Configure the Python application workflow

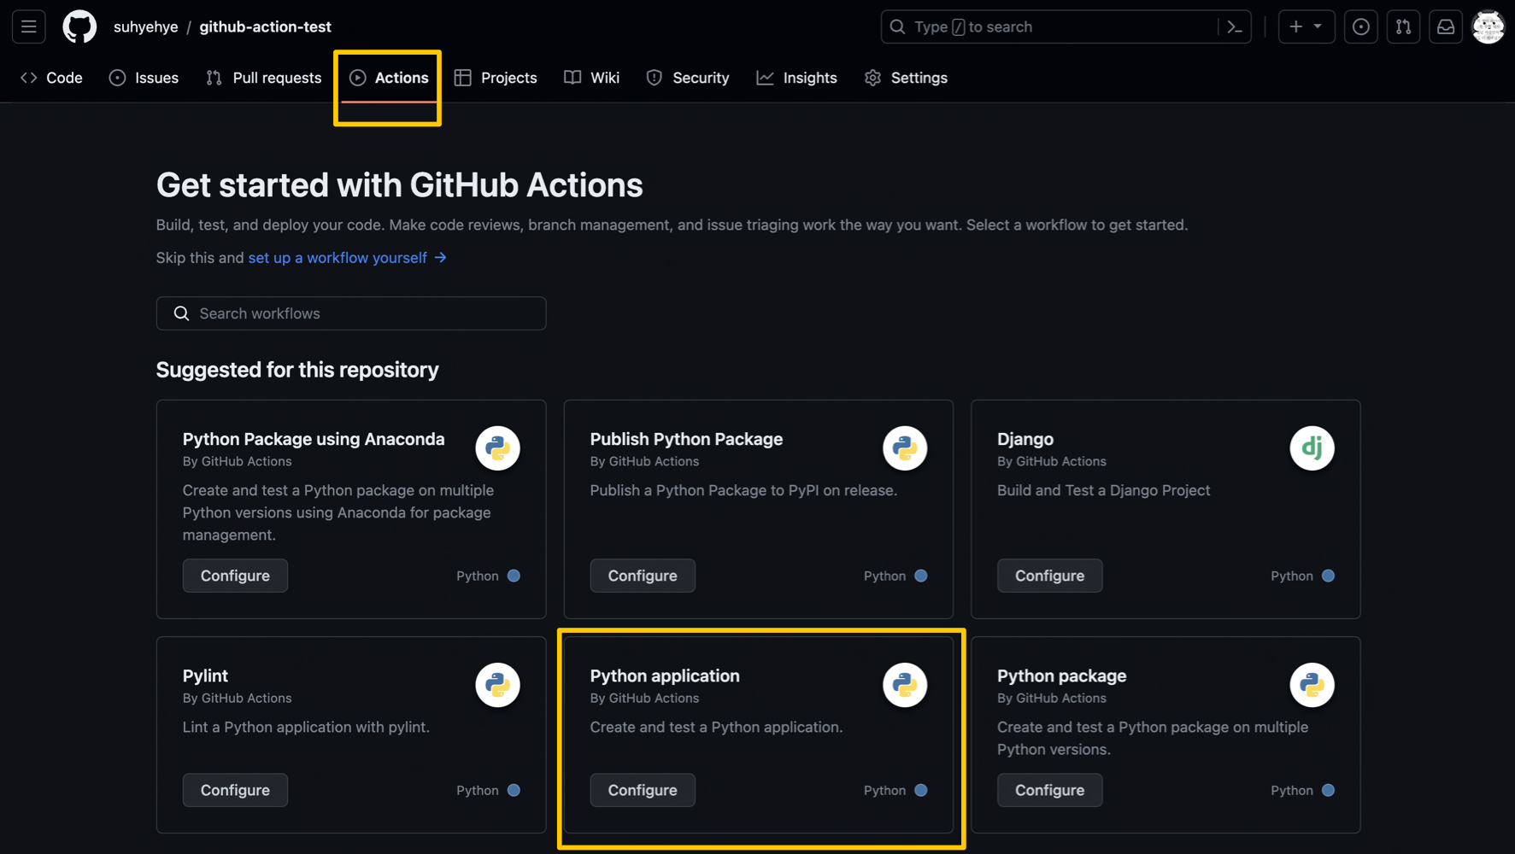(643, 790)
